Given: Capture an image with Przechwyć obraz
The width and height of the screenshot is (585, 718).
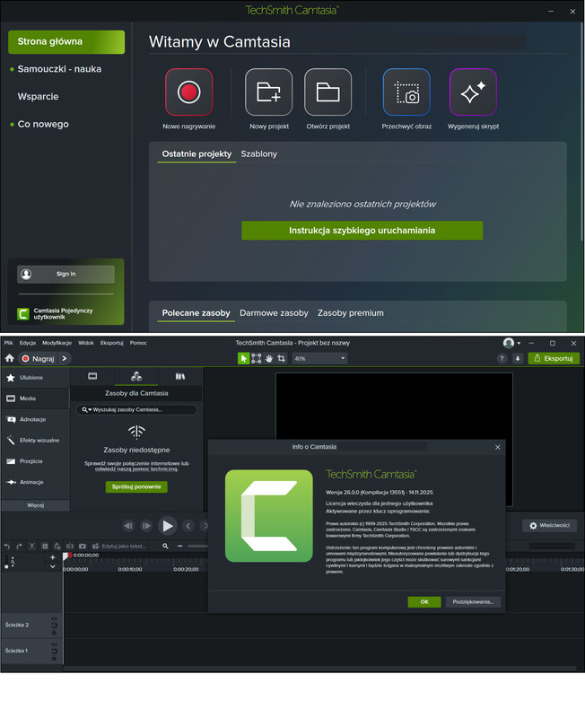Looking at the screenshot, I should pos(406,92).
